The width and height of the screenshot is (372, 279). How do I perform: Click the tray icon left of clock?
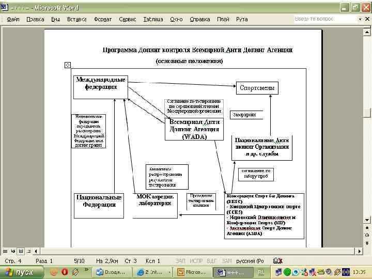(x=346, y=272)
